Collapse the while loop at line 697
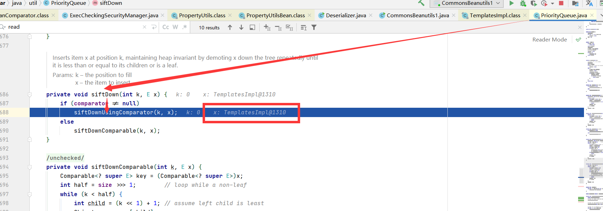 [x=30, y=194]
